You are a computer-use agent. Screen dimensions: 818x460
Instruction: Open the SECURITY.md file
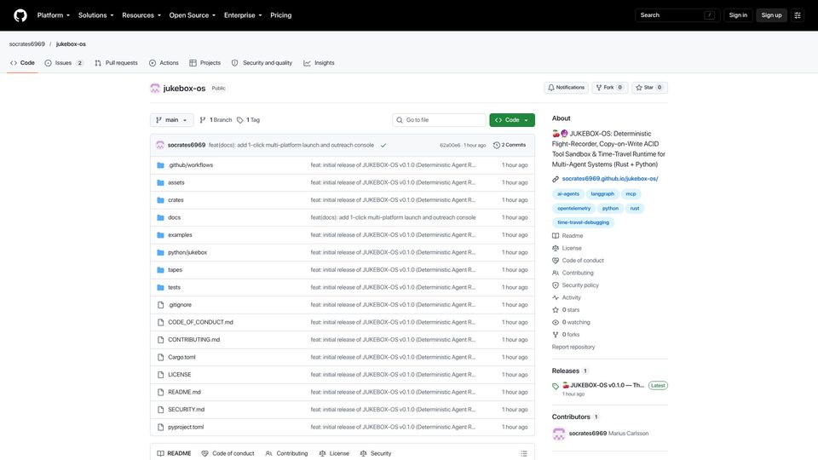click(186, 410)
